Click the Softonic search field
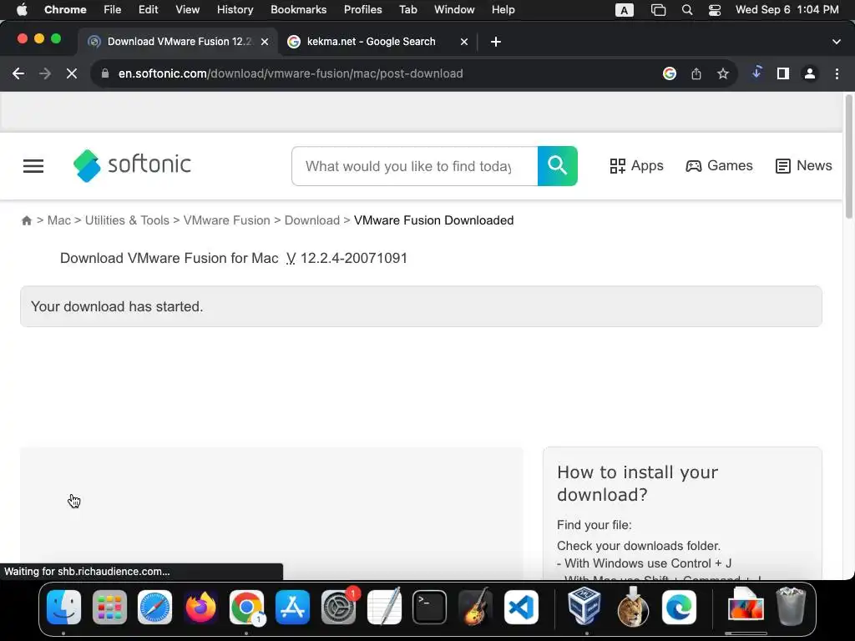This screenshot has height=641, width=855. point(414,166)
